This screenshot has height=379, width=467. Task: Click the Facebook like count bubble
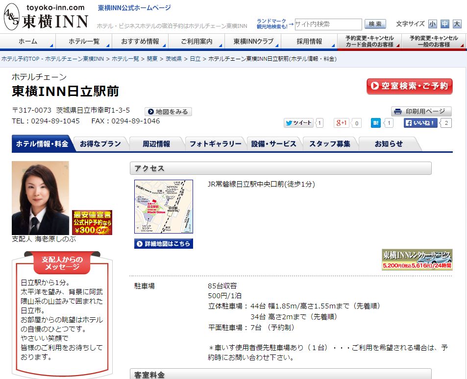[446, 123]
